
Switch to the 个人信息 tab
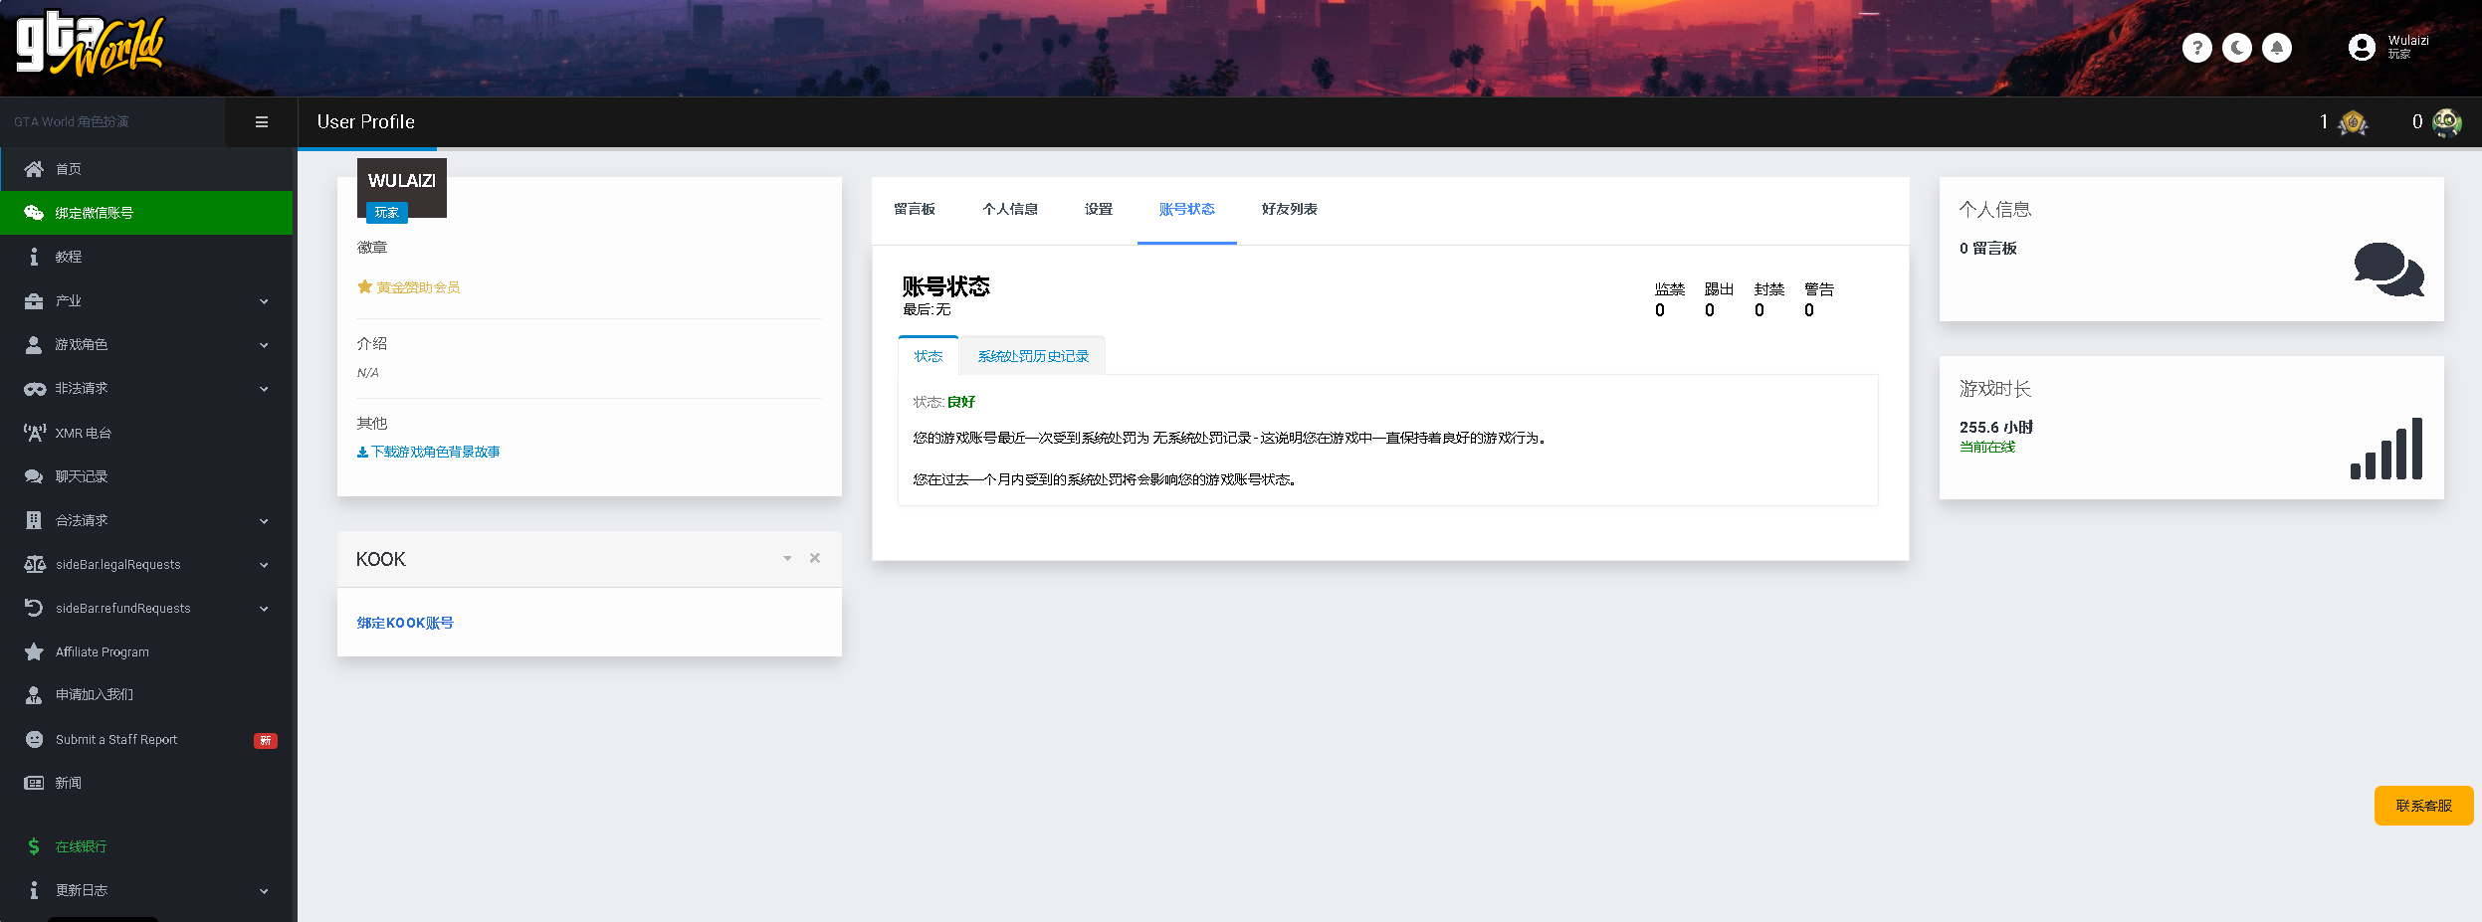pos(1010,209)
